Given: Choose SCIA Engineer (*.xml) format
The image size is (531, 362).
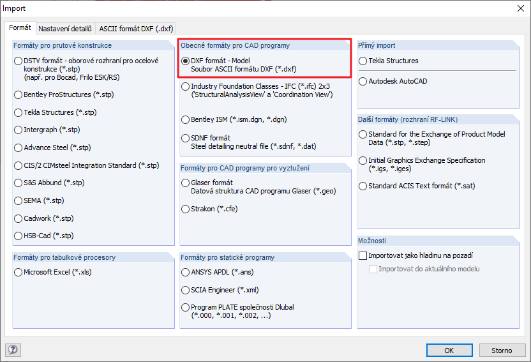Looking at the screenshot, I should click(185, 290).
